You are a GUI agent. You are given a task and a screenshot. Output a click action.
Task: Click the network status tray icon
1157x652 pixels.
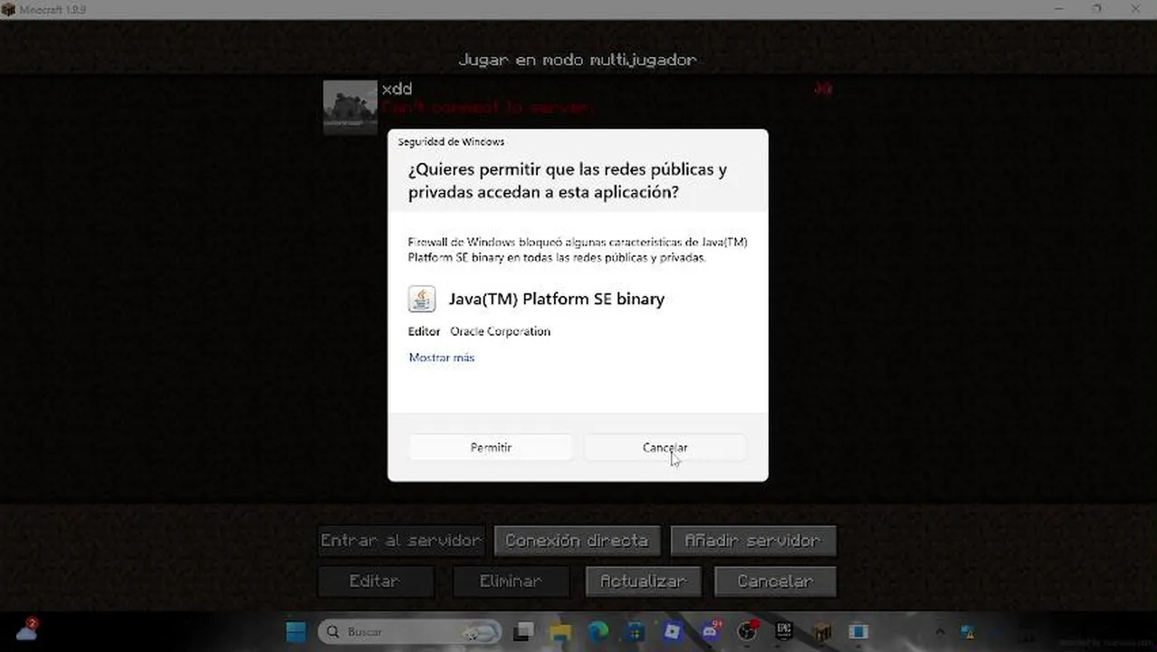[x=968, y=632]
